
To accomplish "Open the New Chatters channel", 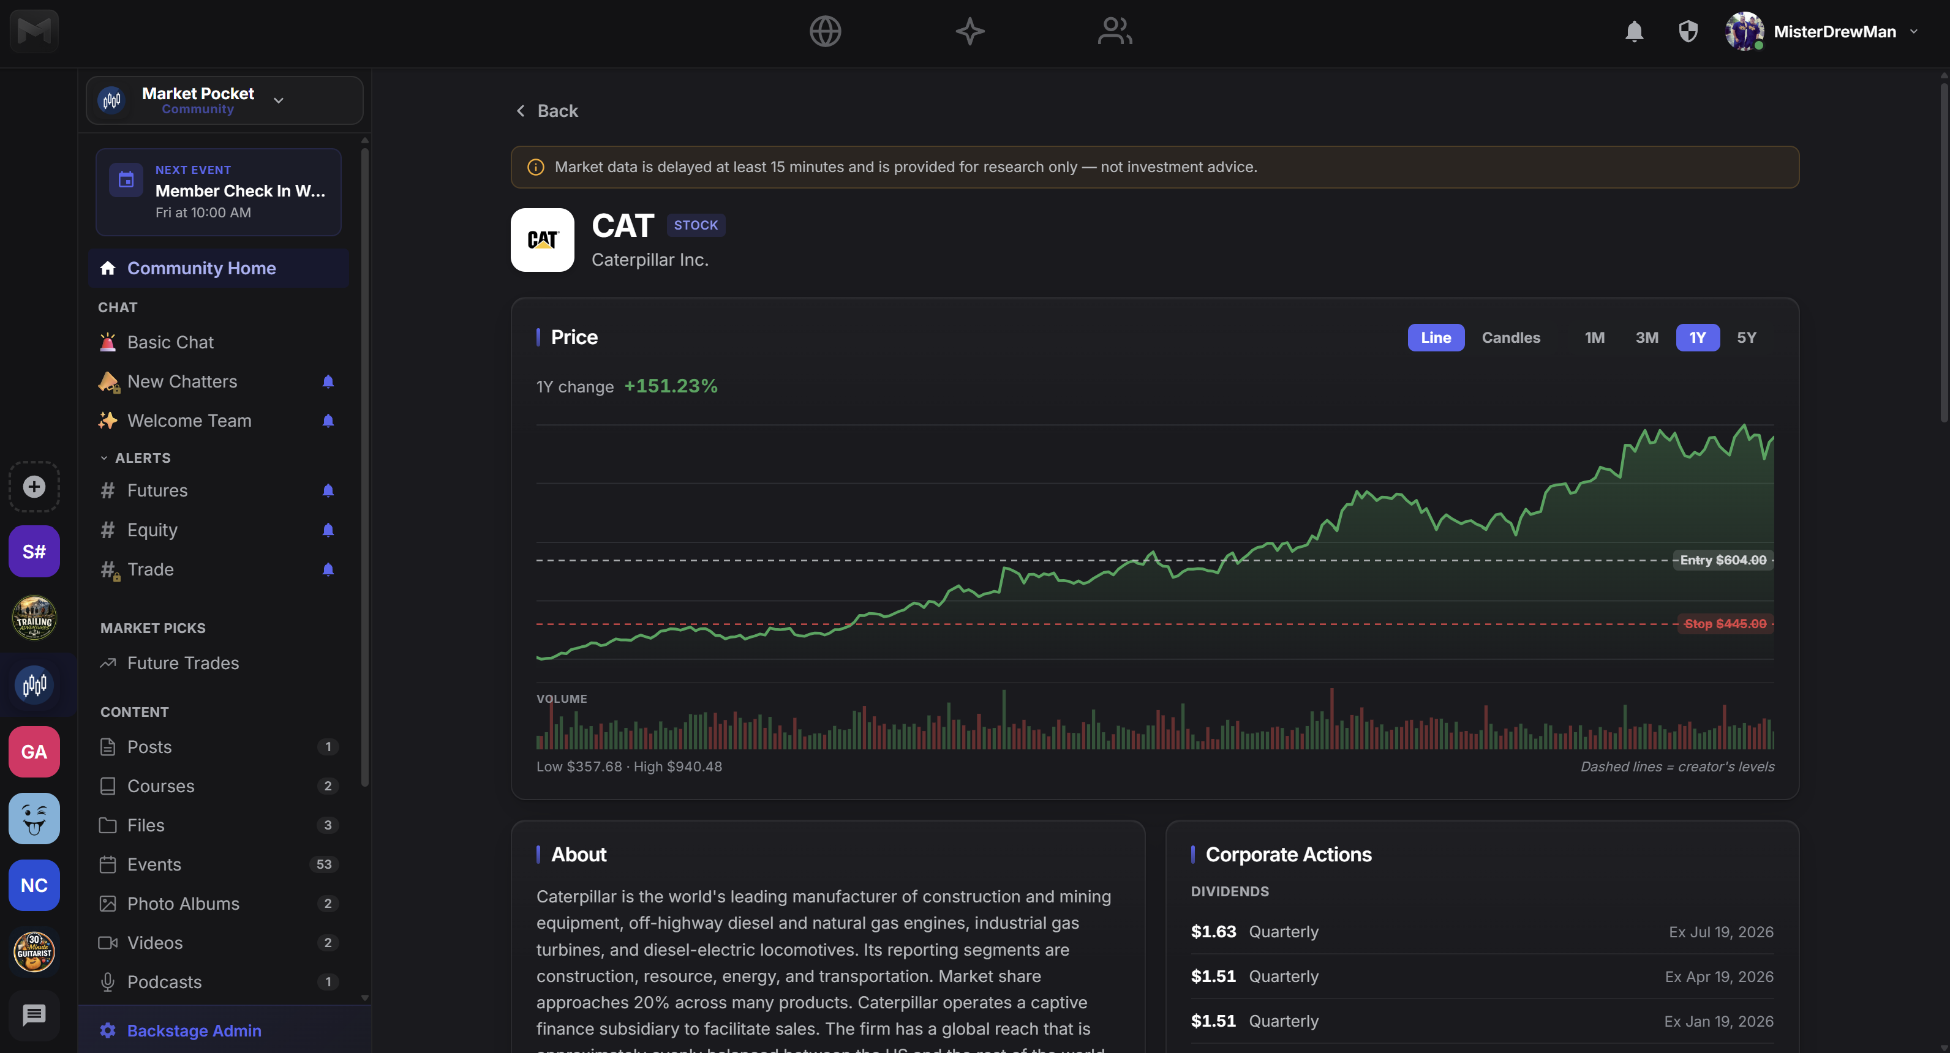I will point(182,381).
